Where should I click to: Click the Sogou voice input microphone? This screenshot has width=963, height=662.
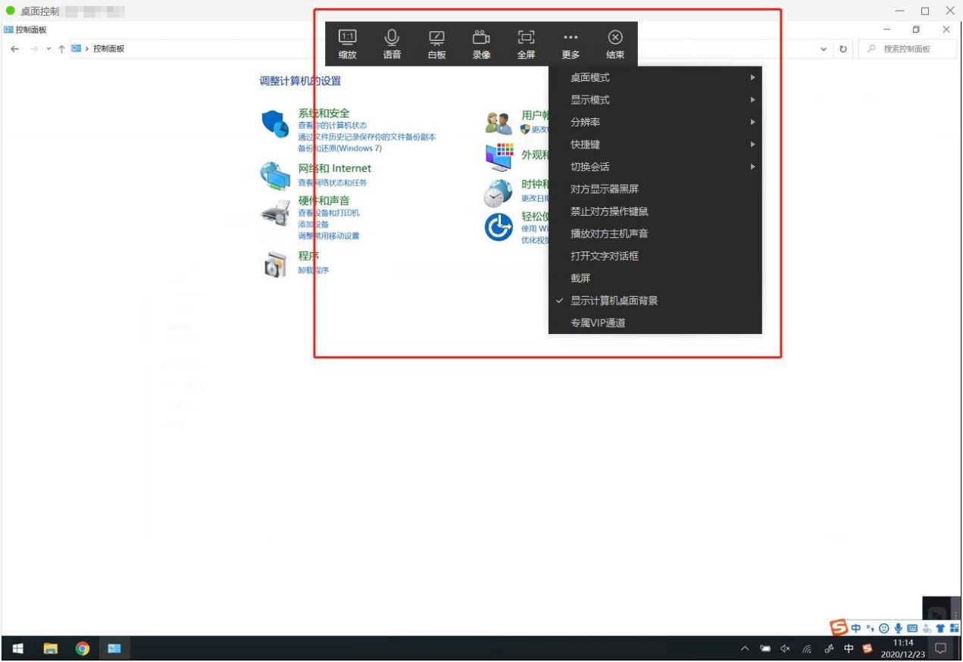point(898,628)
